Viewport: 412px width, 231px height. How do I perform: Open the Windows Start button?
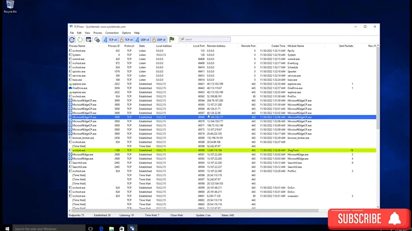point(7,229)
